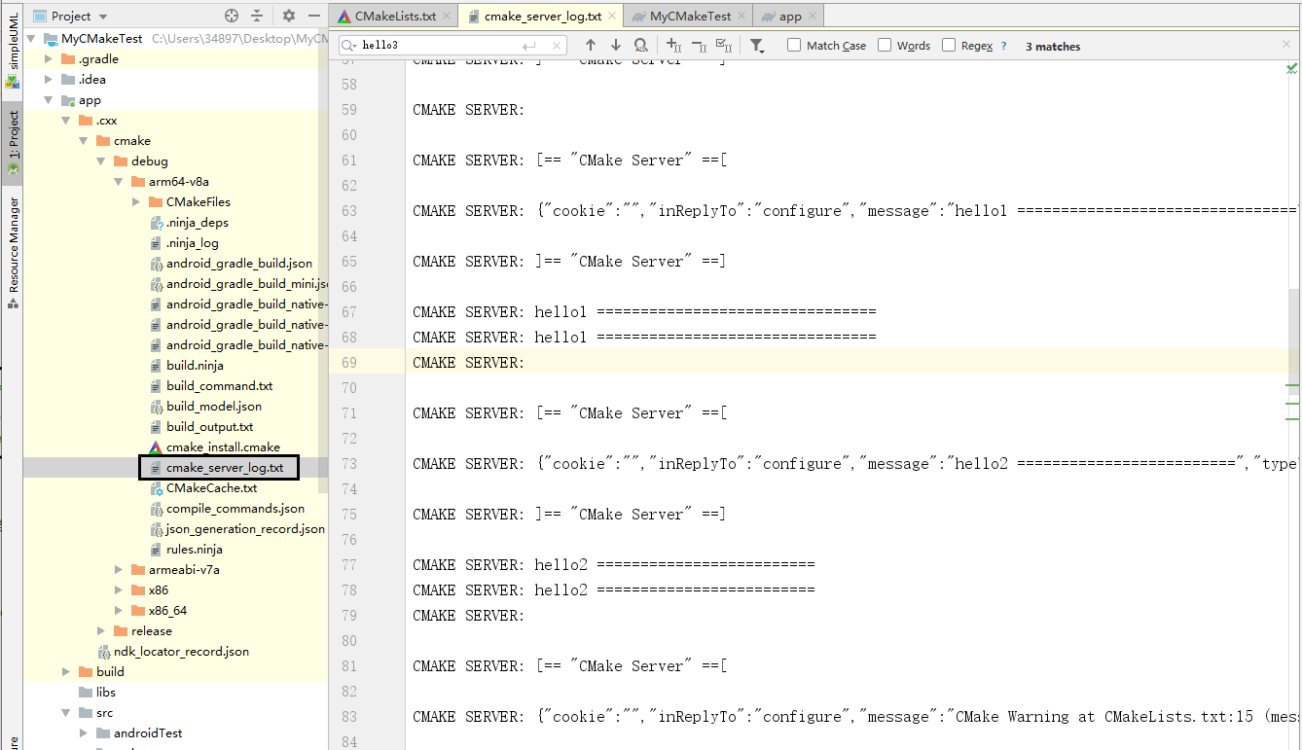Hide the Project panel with minimize icon

(x=313, y=16)
